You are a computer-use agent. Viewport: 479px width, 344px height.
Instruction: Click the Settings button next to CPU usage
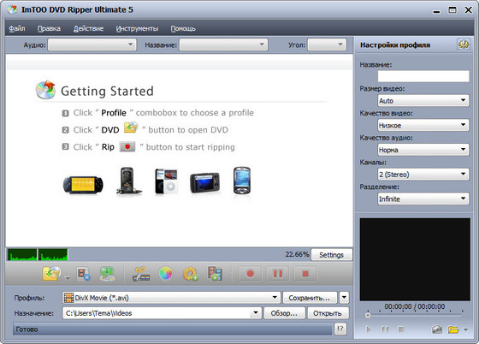click(332, 255)
